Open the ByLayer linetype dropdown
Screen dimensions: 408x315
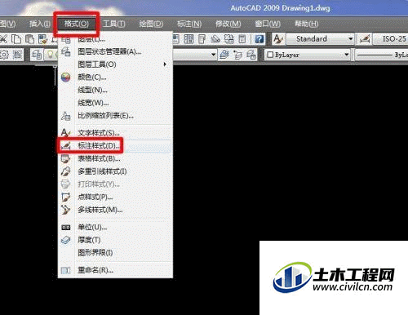pyautogui.click(x=382, y=55)
